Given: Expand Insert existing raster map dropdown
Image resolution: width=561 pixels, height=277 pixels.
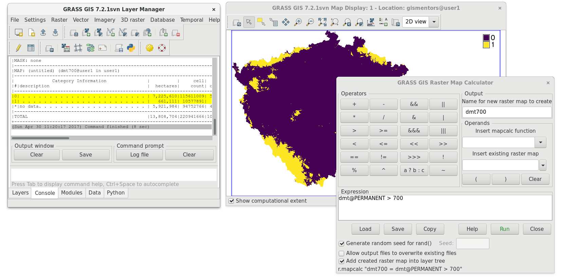Looking at the screenshot, I should 543,165.
